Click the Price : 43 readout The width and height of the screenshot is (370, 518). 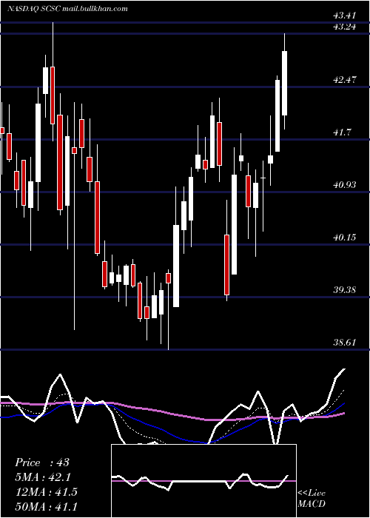tap(42, 462)
